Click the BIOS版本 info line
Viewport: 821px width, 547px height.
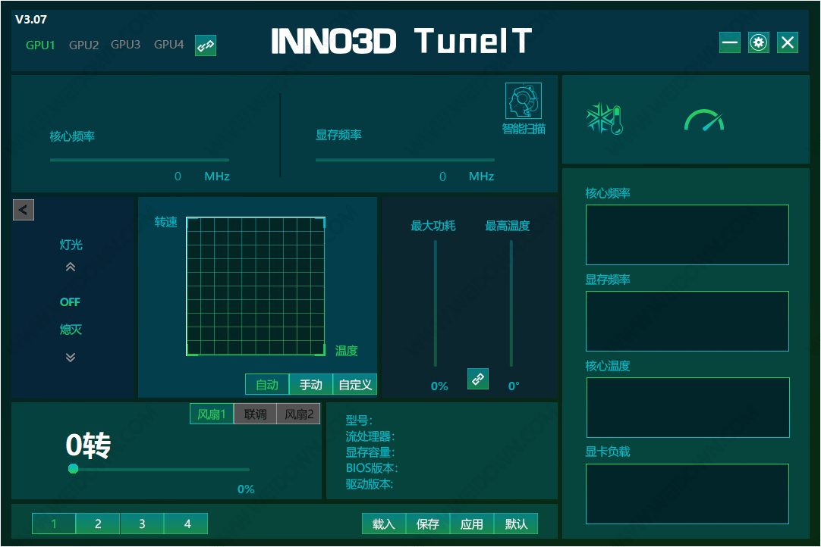(x=372, y=467)
